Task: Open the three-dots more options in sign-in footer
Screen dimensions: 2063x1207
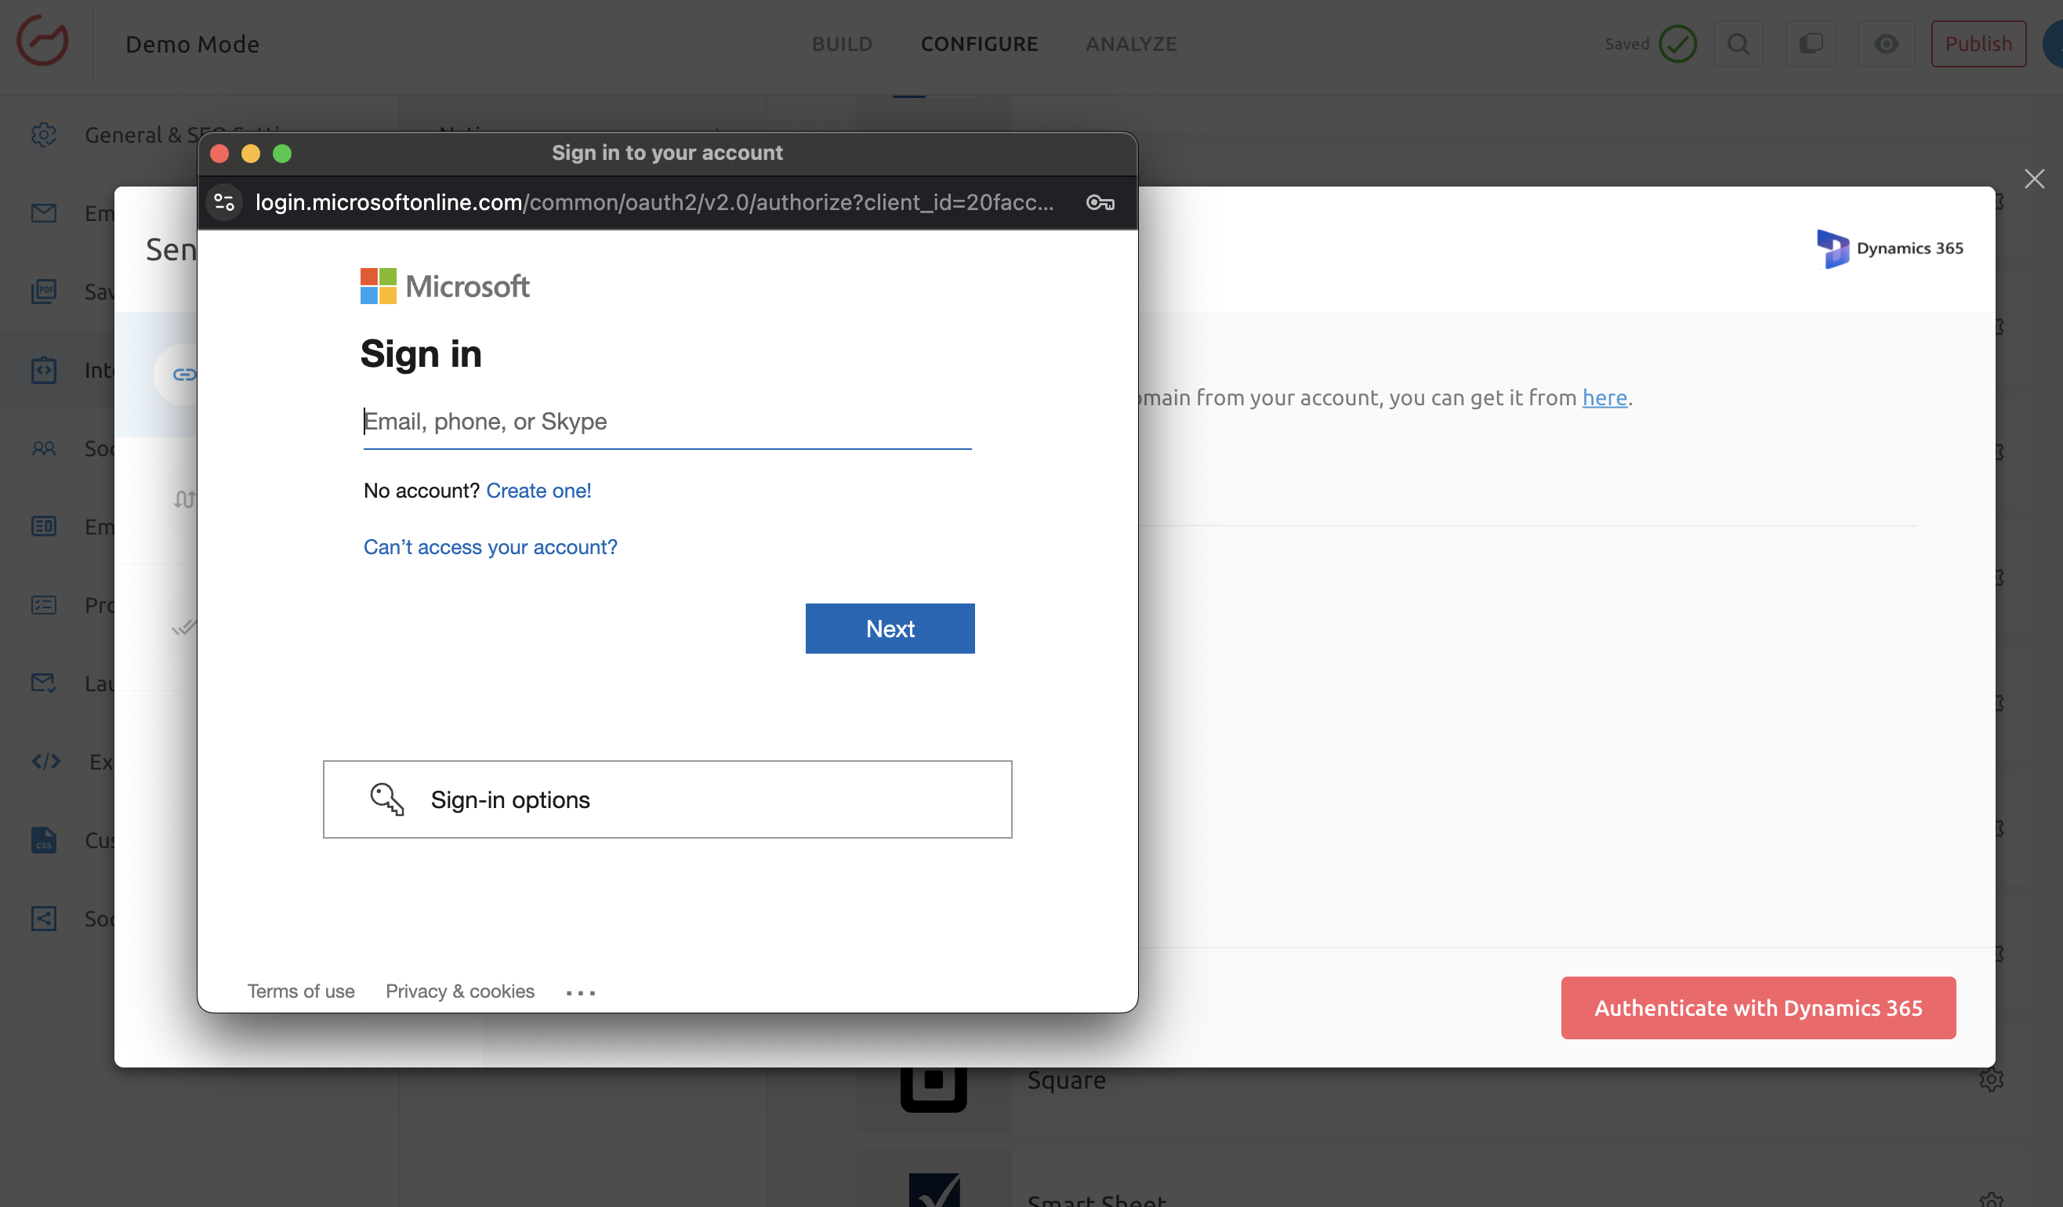Action: [581, 992]
